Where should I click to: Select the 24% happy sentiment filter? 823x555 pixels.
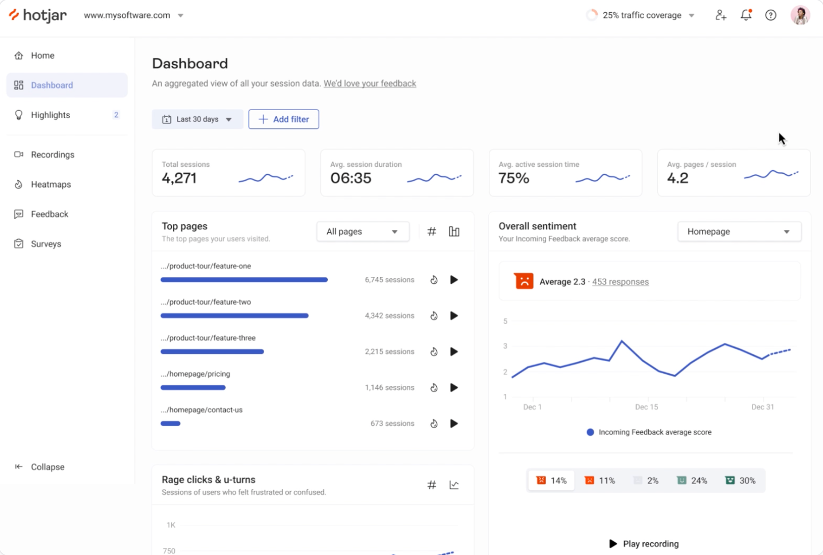tap(692, 480)
